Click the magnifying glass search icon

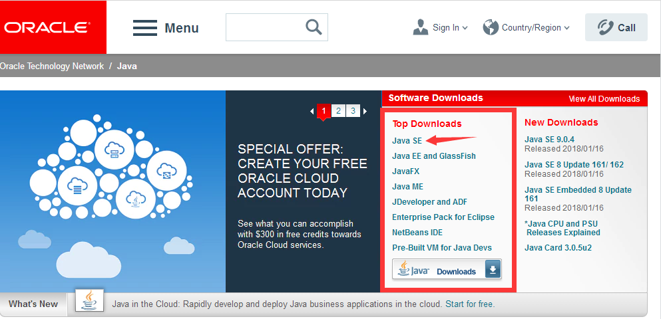(314, 27)
